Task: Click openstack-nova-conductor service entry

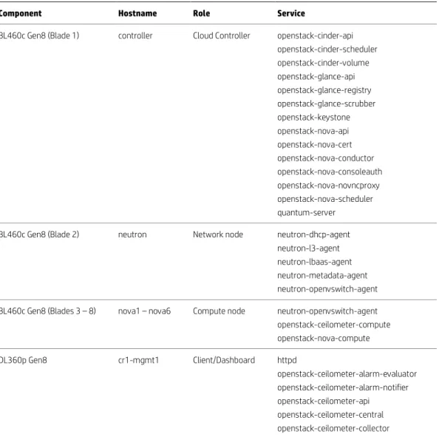Action: pyautogui.click(x=326, y=158)
